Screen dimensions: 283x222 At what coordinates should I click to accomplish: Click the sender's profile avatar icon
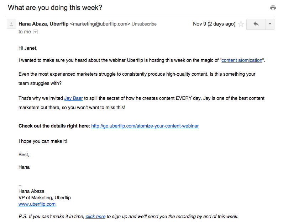click(11, 25)
